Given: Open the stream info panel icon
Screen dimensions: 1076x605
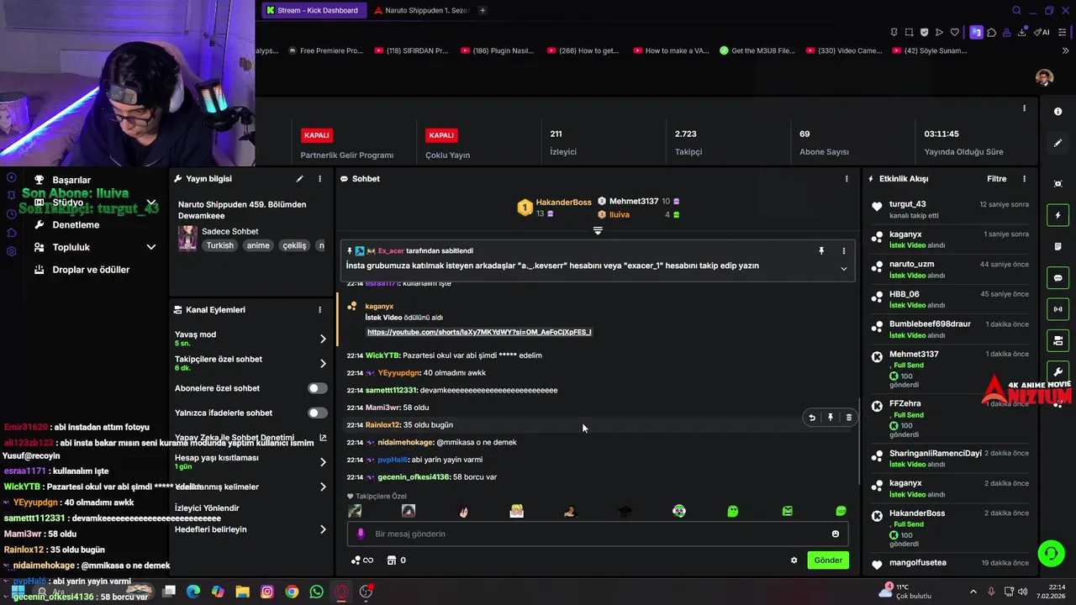Looking at the screenshot, I should [x=1058, y=112].
